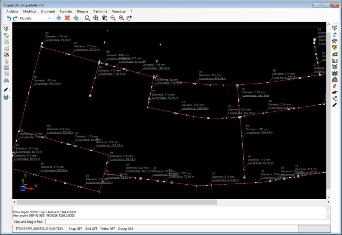Click the zoom out minus icon

[x=113, y=18]
